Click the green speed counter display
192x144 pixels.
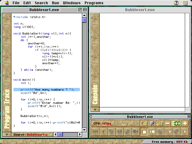tap(176, 123)
